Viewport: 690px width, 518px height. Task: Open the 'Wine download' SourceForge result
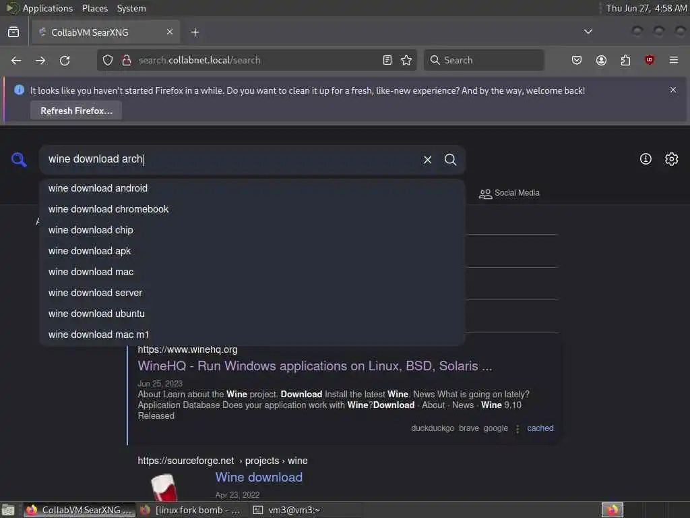click(259, 478)
